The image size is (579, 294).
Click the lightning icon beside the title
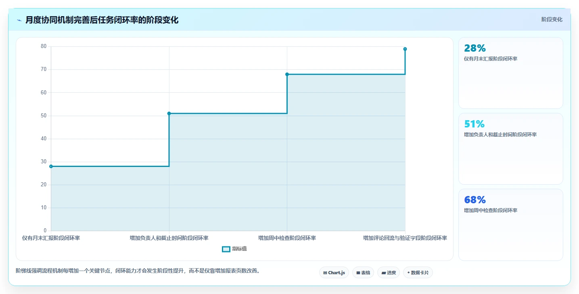pyautogui.click(x=19, y=20)
